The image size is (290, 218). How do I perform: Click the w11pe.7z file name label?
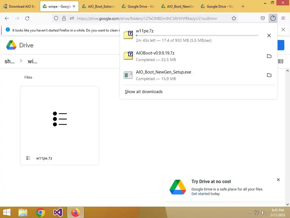[44, 158]
